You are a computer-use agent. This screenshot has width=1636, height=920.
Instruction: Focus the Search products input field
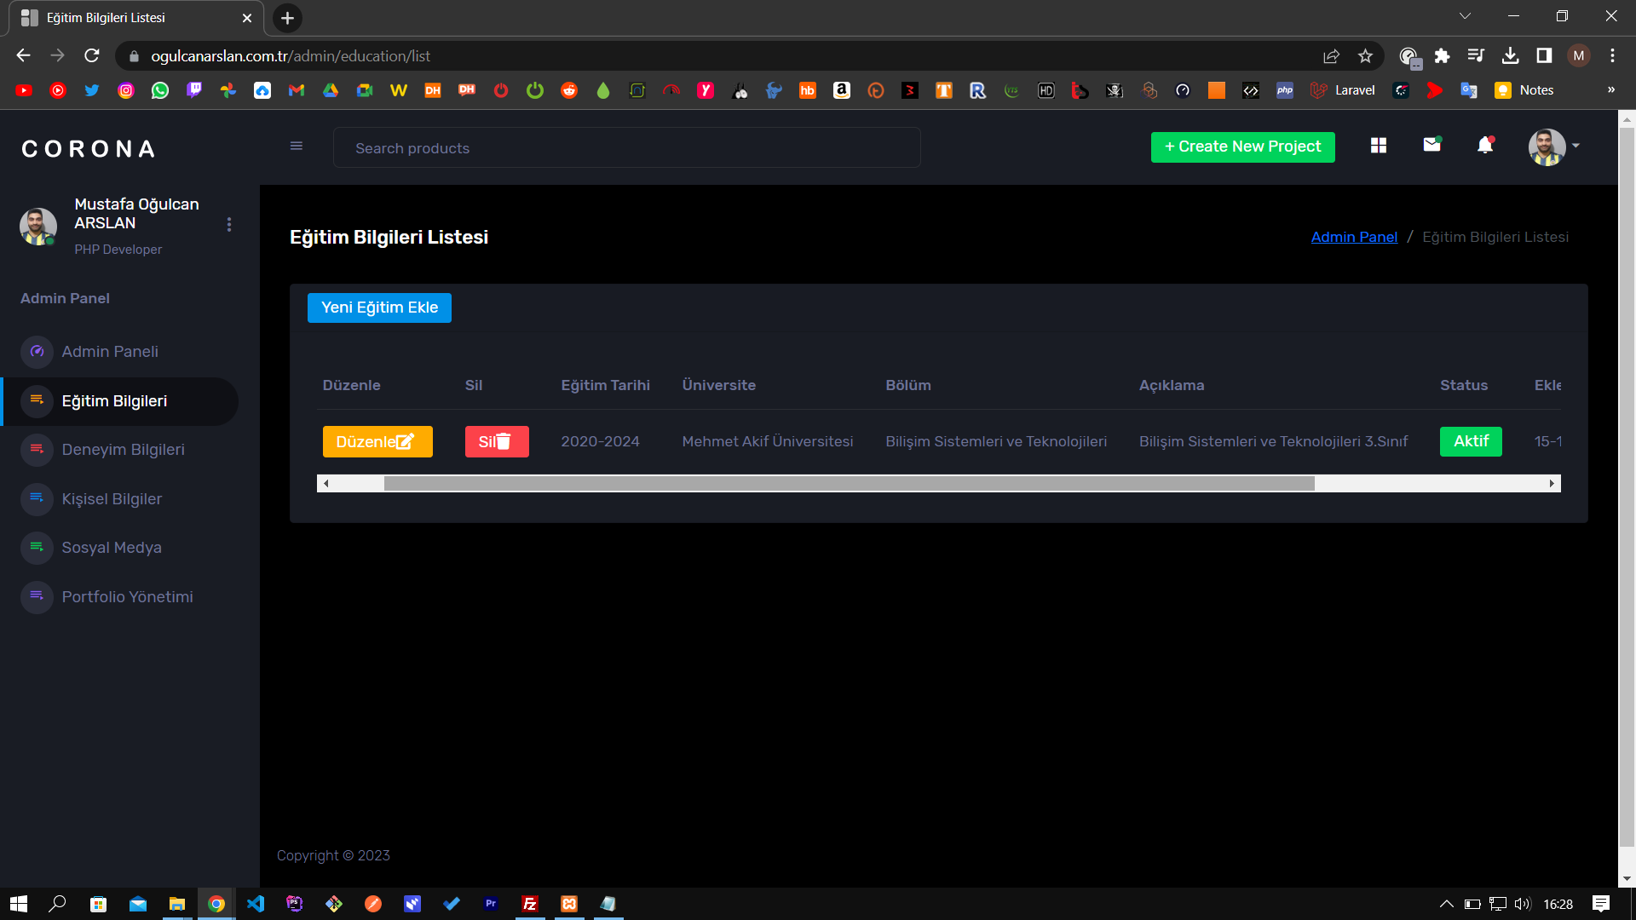(x=626, y=148)
